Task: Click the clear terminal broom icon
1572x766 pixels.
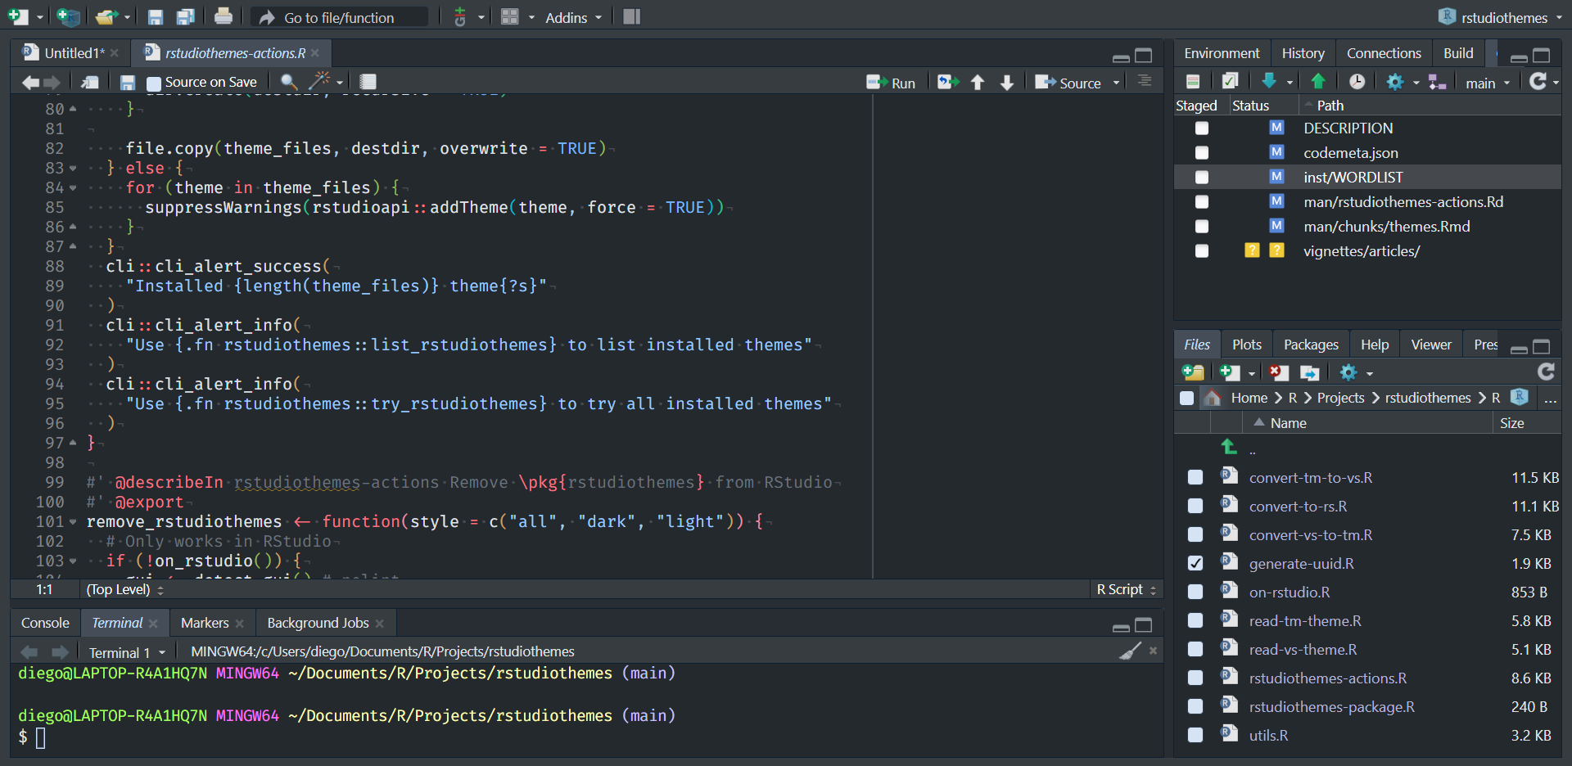Action: click(x=1130, y=651)
